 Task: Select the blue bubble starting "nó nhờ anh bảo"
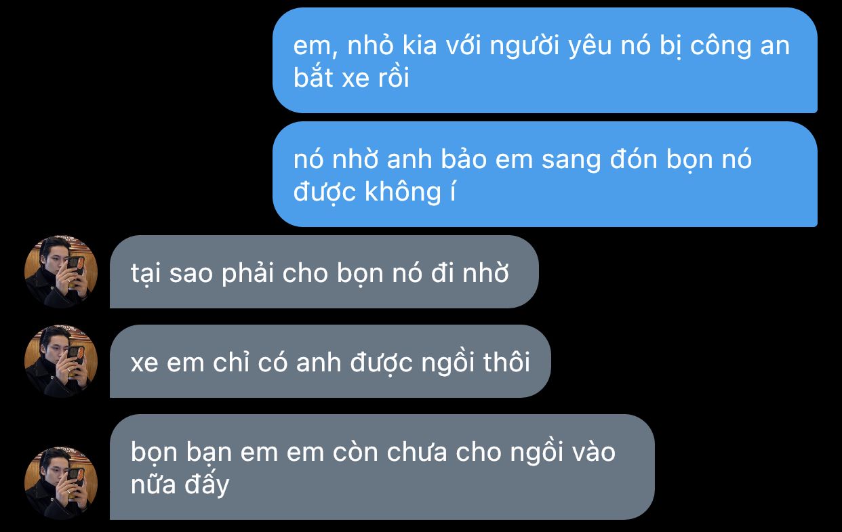[544, 174]
